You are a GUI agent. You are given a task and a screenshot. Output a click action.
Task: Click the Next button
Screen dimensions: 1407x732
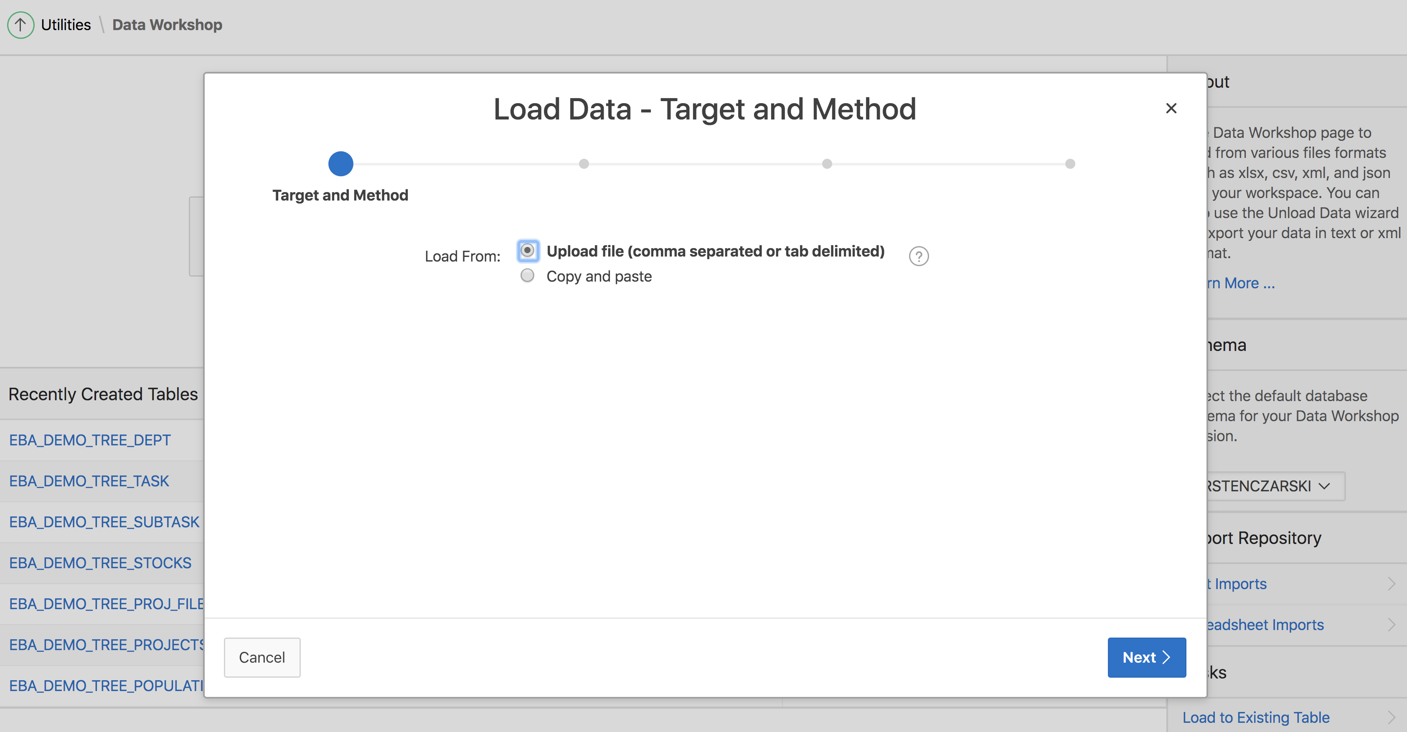click(1146, 657)
